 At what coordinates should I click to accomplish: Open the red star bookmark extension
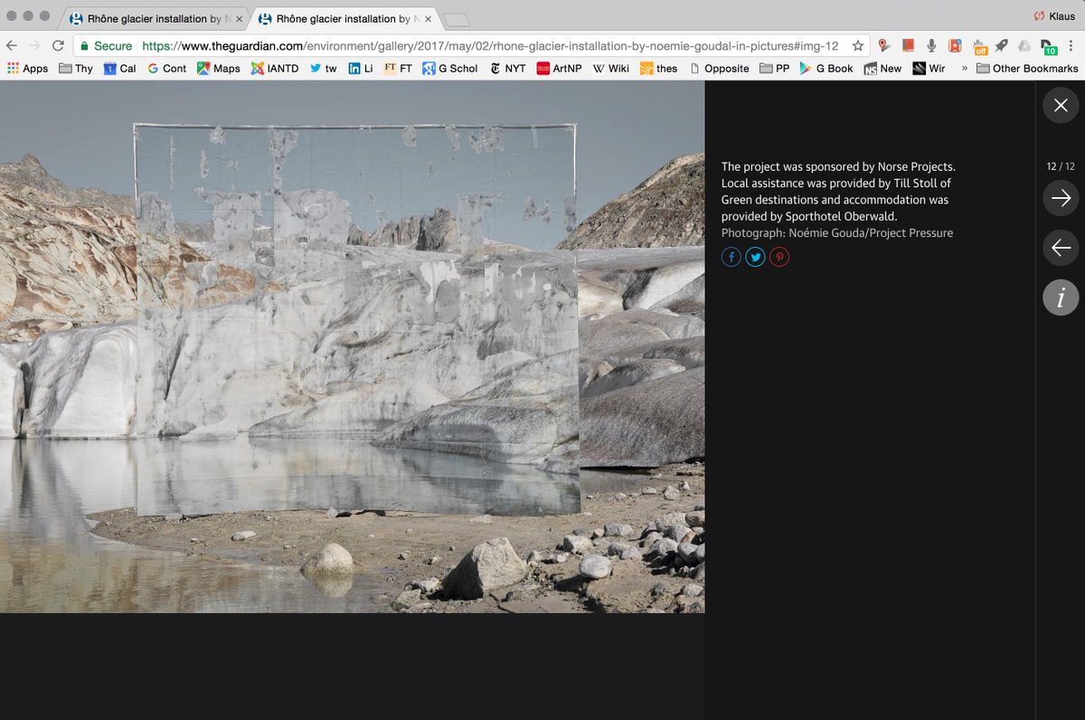pos(954,45)
